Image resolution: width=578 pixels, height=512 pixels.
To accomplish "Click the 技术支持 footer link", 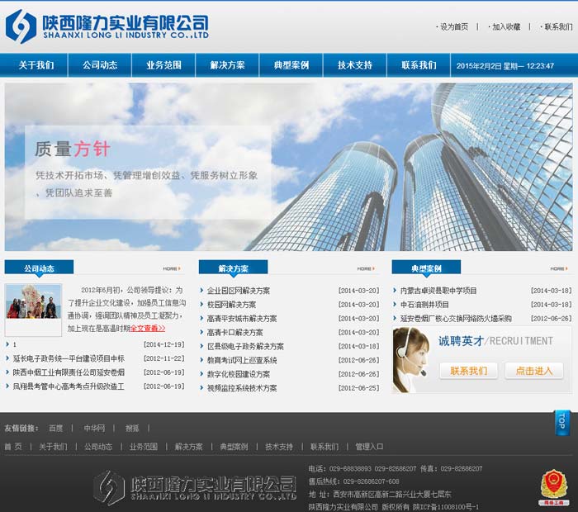I will 279,447.
